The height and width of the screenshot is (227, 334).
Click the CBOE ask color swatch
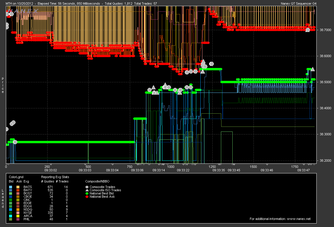coord(18,197)
